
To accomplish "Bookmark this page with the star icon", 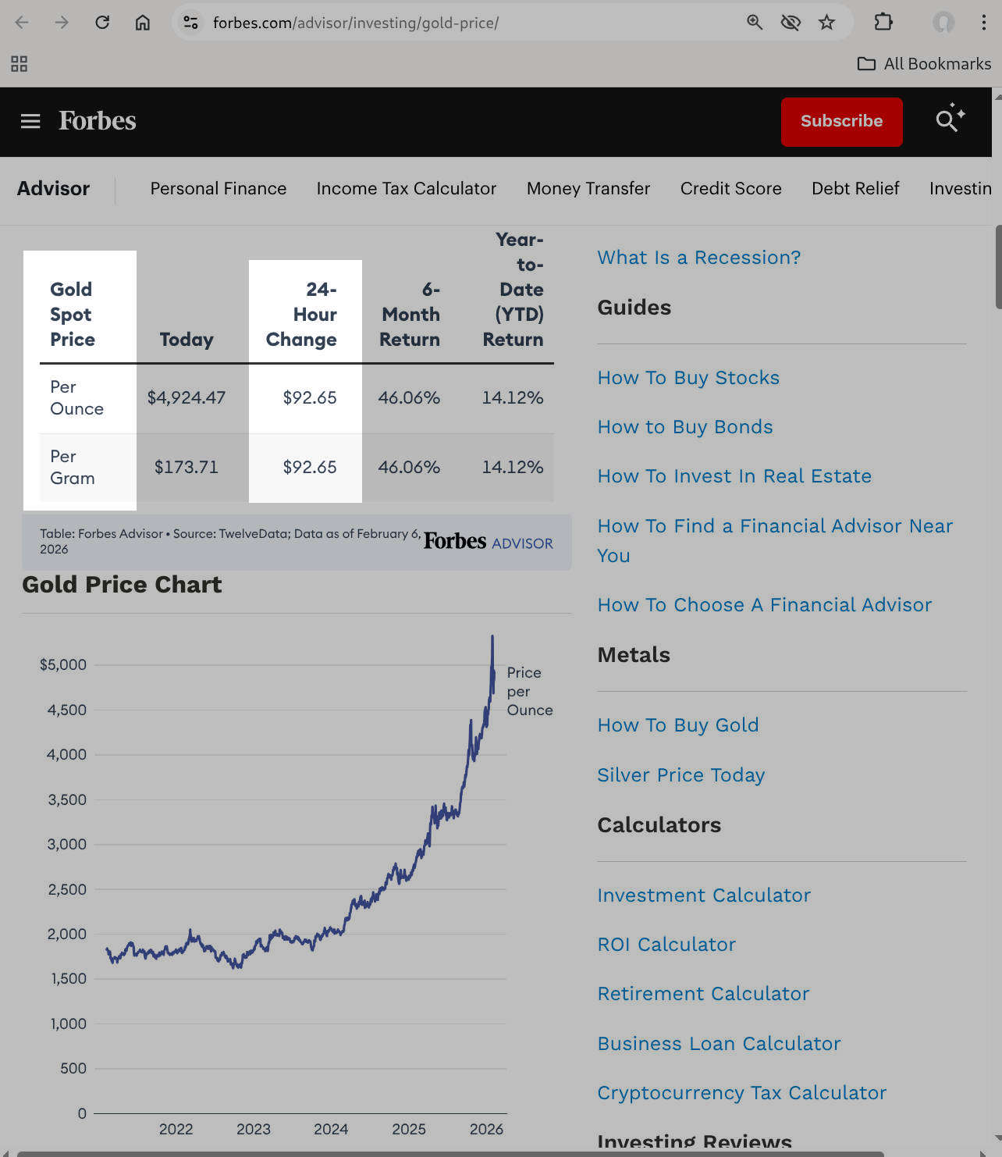I will coord(826,23).
